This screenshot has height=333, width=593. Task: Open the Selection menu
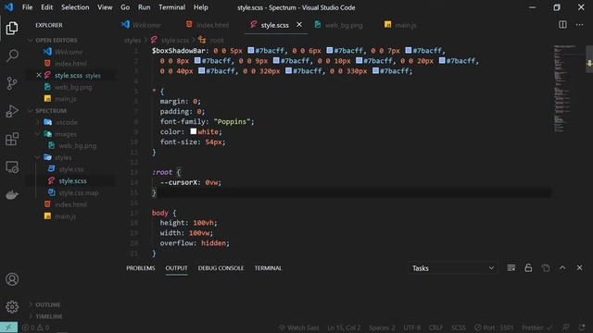point(75,7)
